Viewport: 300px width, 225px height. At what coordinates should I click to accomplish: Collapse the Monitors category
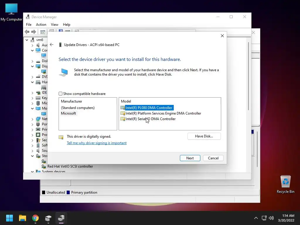(x=32, y=108)
